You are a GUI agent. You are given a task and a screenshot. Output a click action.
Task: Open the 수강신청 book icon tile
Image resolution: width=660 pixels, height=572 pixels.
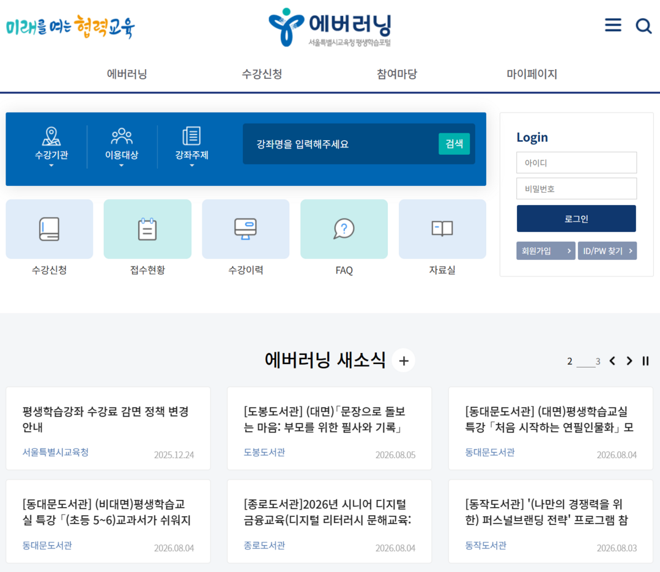(50, 229)
